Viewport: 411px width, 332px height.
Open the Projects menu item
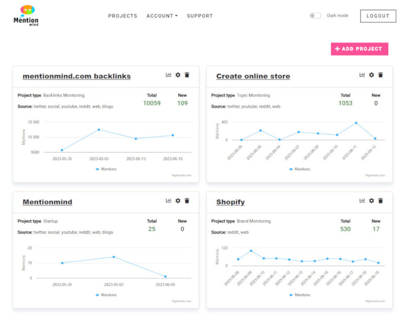click(x=122, y=16)
